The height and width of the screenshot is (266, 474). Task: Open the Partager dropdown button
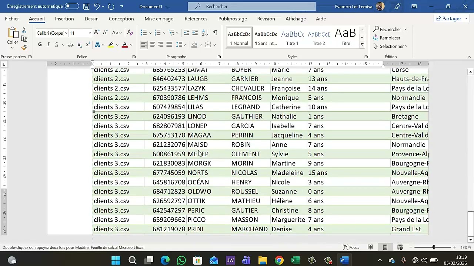coord(451,18)
